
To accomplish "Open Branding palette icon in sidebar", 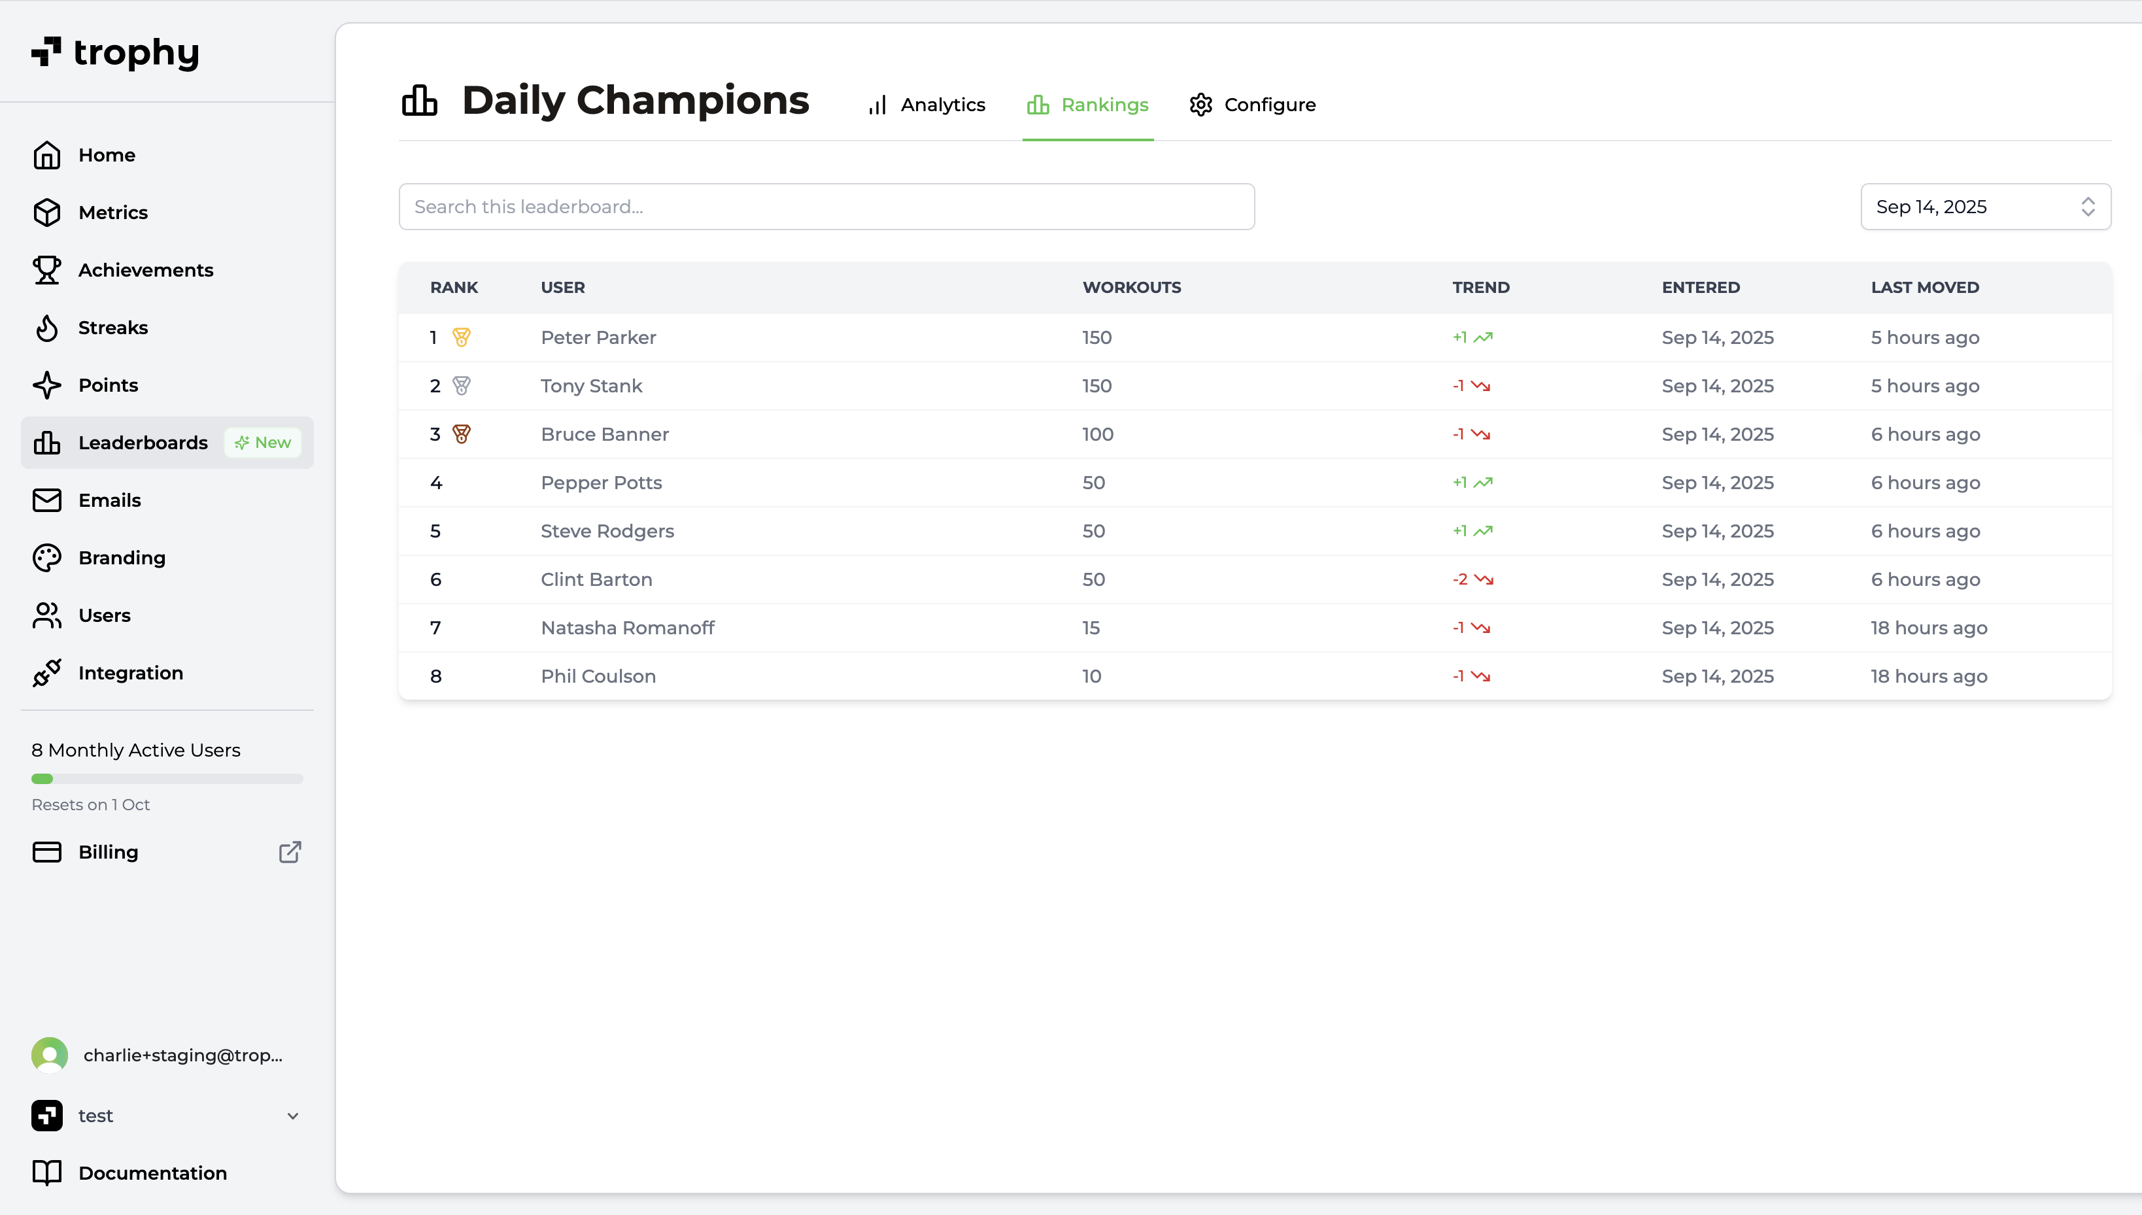I will coord(46,558).
